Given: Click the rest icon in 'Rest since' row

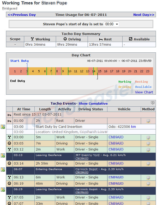Looking at the screenshot, I should point(9,115).
